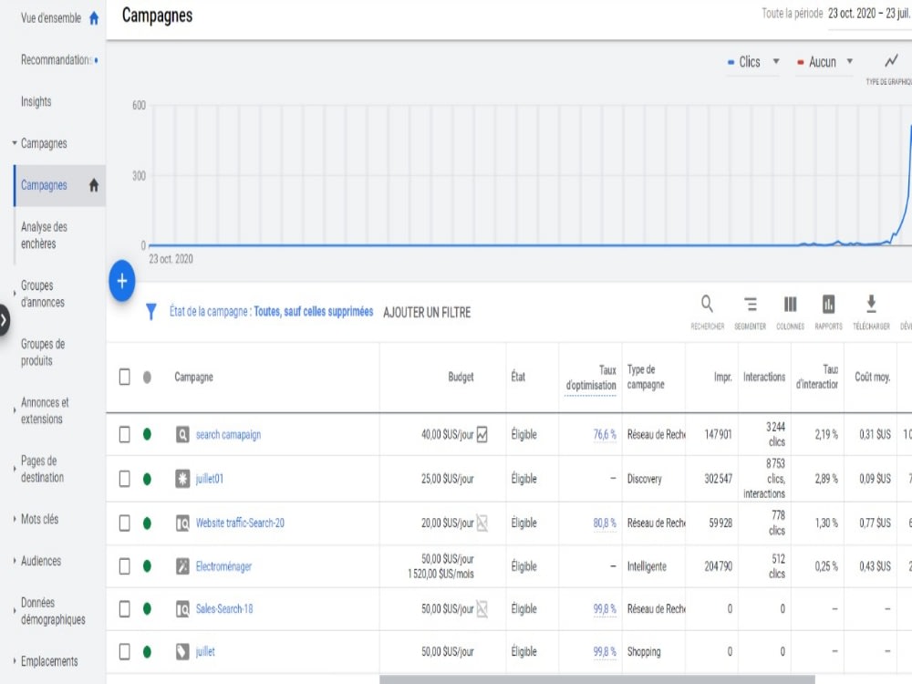Open the Colonnes column settings
This screenshot has width=912, height=684.
tap(790, 311)
